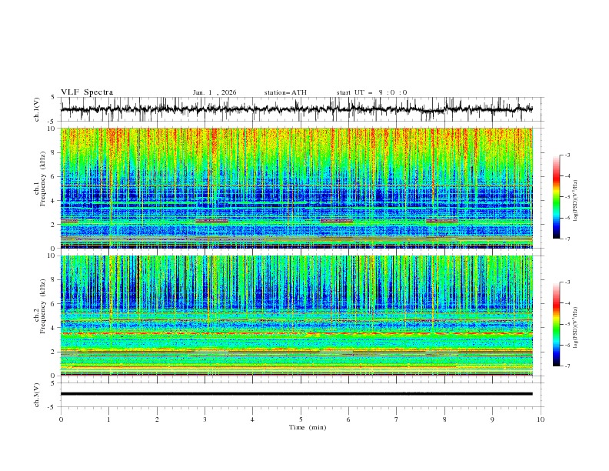Click the ch.1 voltage waveform trace
The height and width of the screenshot is (471, 609).
point(296,109)
